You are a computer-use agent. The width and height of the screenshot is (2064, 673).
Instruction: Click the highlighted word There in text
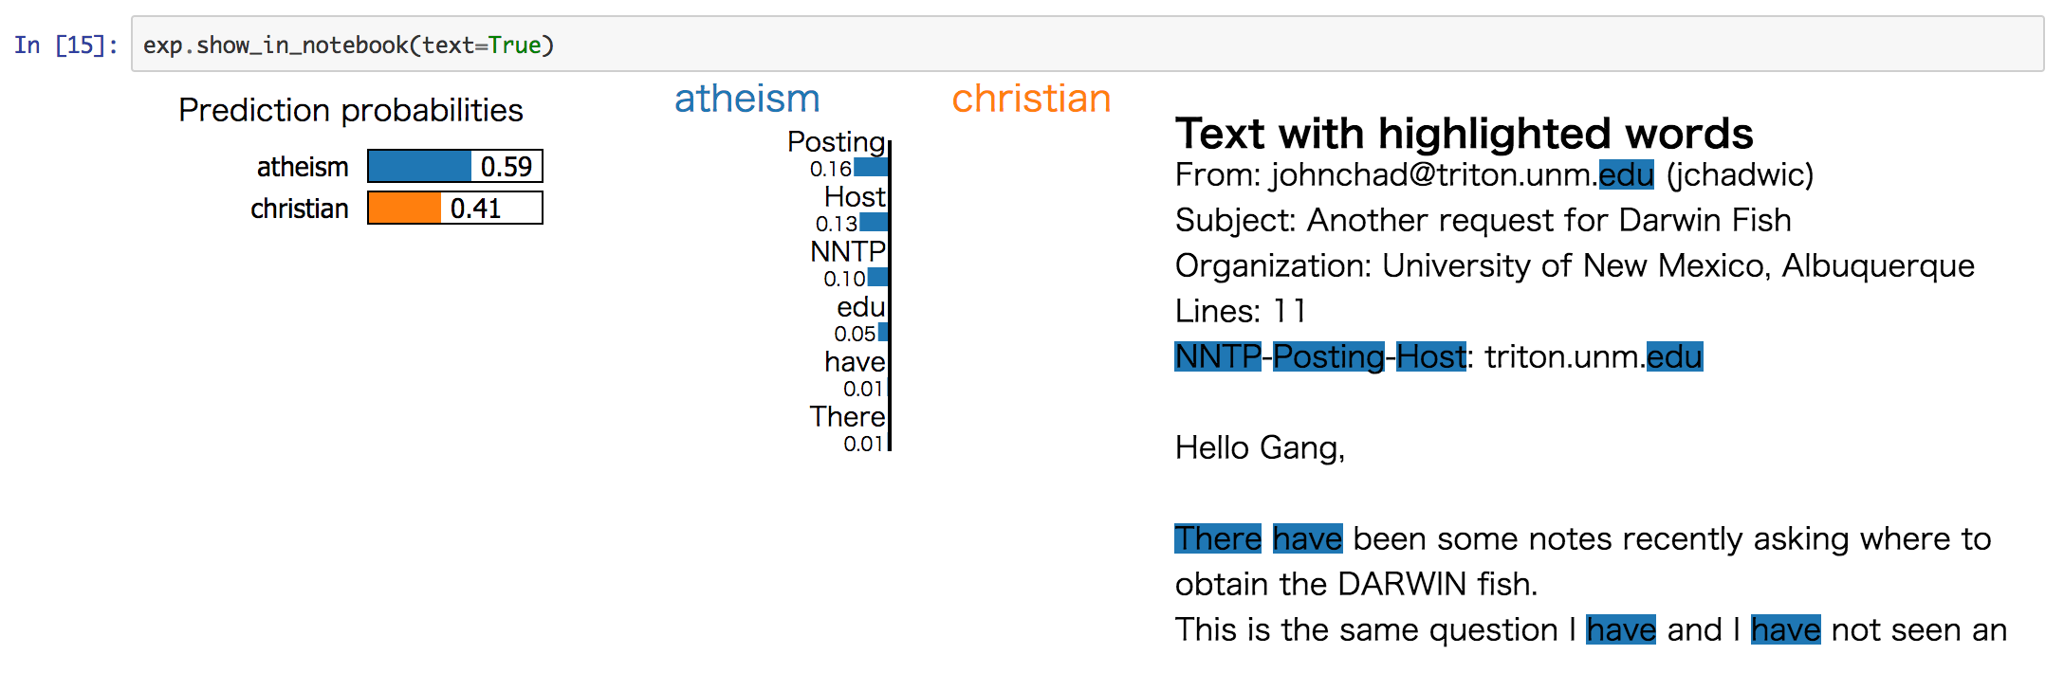[x=1218, y=538]
